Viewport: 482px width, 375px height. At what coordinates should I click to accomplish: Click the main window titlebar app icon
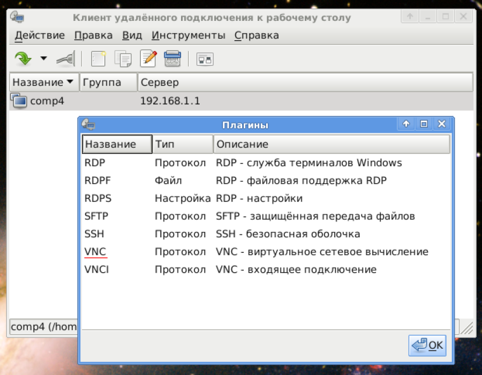17,17
